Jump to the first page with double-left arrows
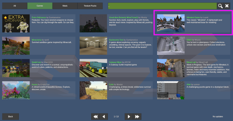 96,117
